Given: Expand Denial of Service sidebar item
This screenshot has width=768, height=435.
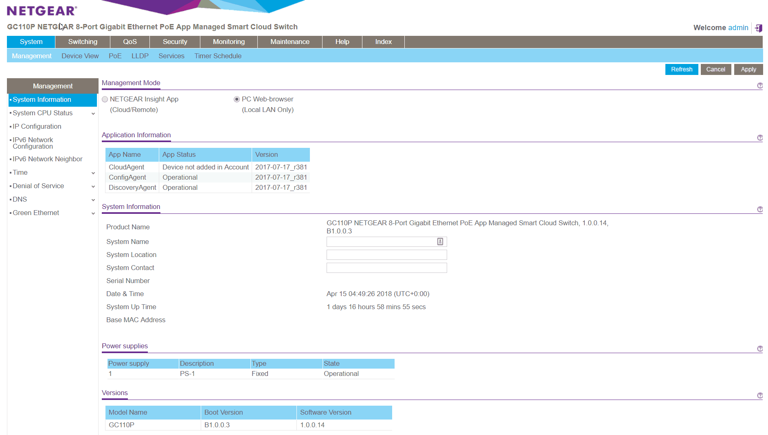Looking at the screenshot, I should [93, 187].
